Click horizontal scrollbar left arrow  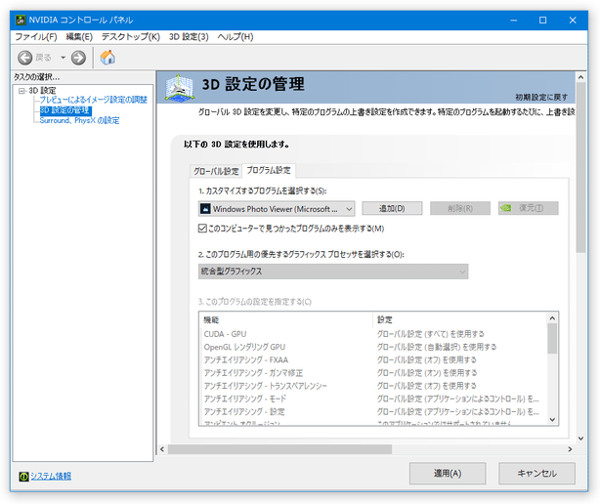162,449
